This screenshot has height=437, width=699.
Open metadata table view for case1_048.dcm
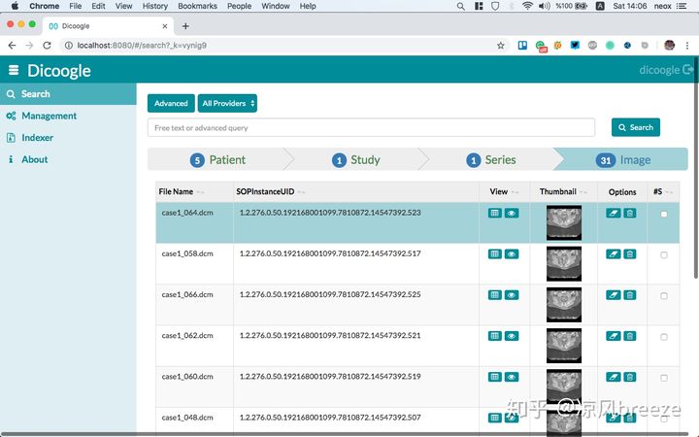495,418
